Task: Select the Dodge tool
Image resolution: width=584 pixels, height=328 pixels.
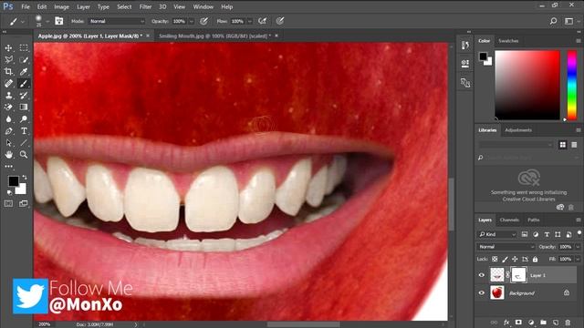Action: click(x=24, y=119)
